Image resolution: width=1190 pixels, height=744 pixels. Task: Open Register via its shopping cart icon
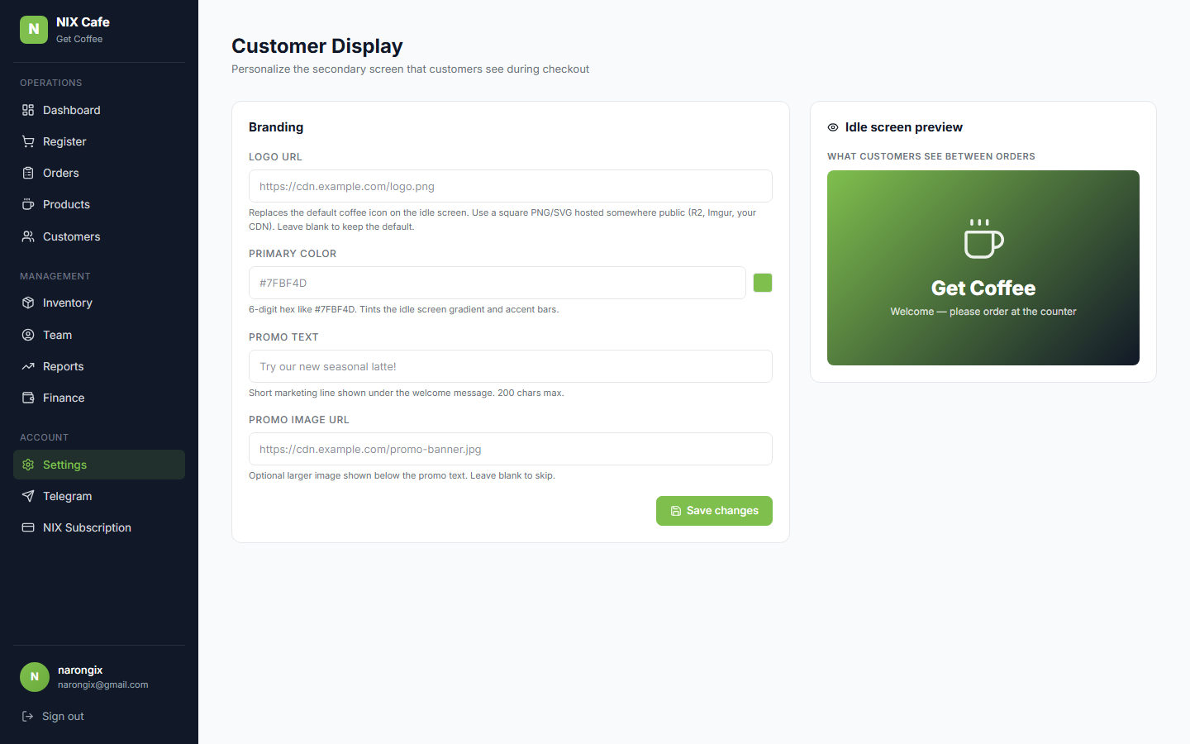(27, 141)
